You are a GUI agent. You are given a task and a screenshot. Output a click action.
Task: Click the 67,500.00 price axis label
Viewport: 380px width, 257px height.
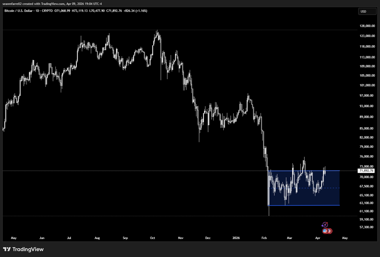(366, 186)
